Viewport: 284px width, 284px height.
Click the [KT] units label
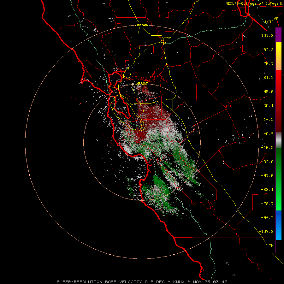269,22
